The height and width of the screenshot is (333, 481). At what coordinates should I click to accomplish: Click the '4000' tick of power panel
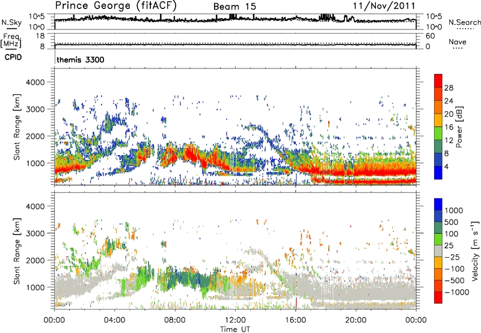[35, 82]
